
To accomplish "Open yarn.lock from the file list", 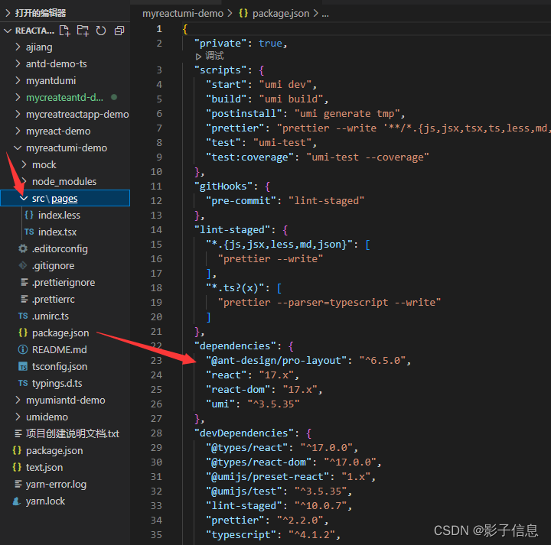I will (45, 501).
